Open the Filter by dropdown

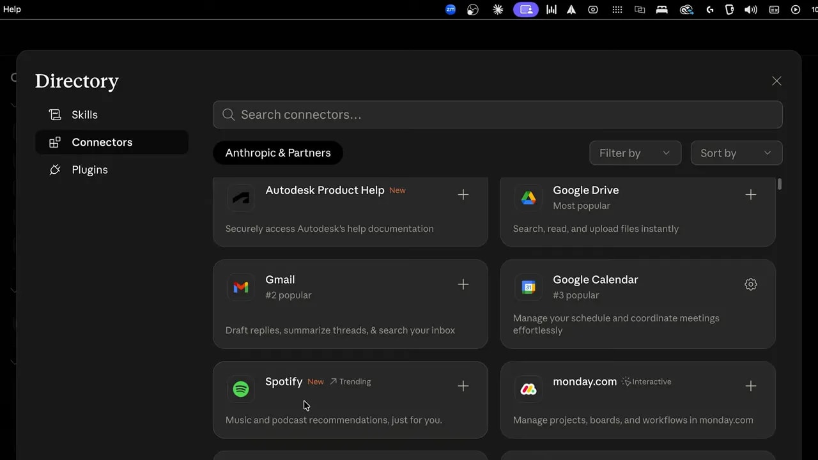tap(635, 153)
